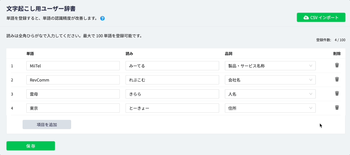
Task: Focus the reading field containing みーてる
Action: pos(172,66)
